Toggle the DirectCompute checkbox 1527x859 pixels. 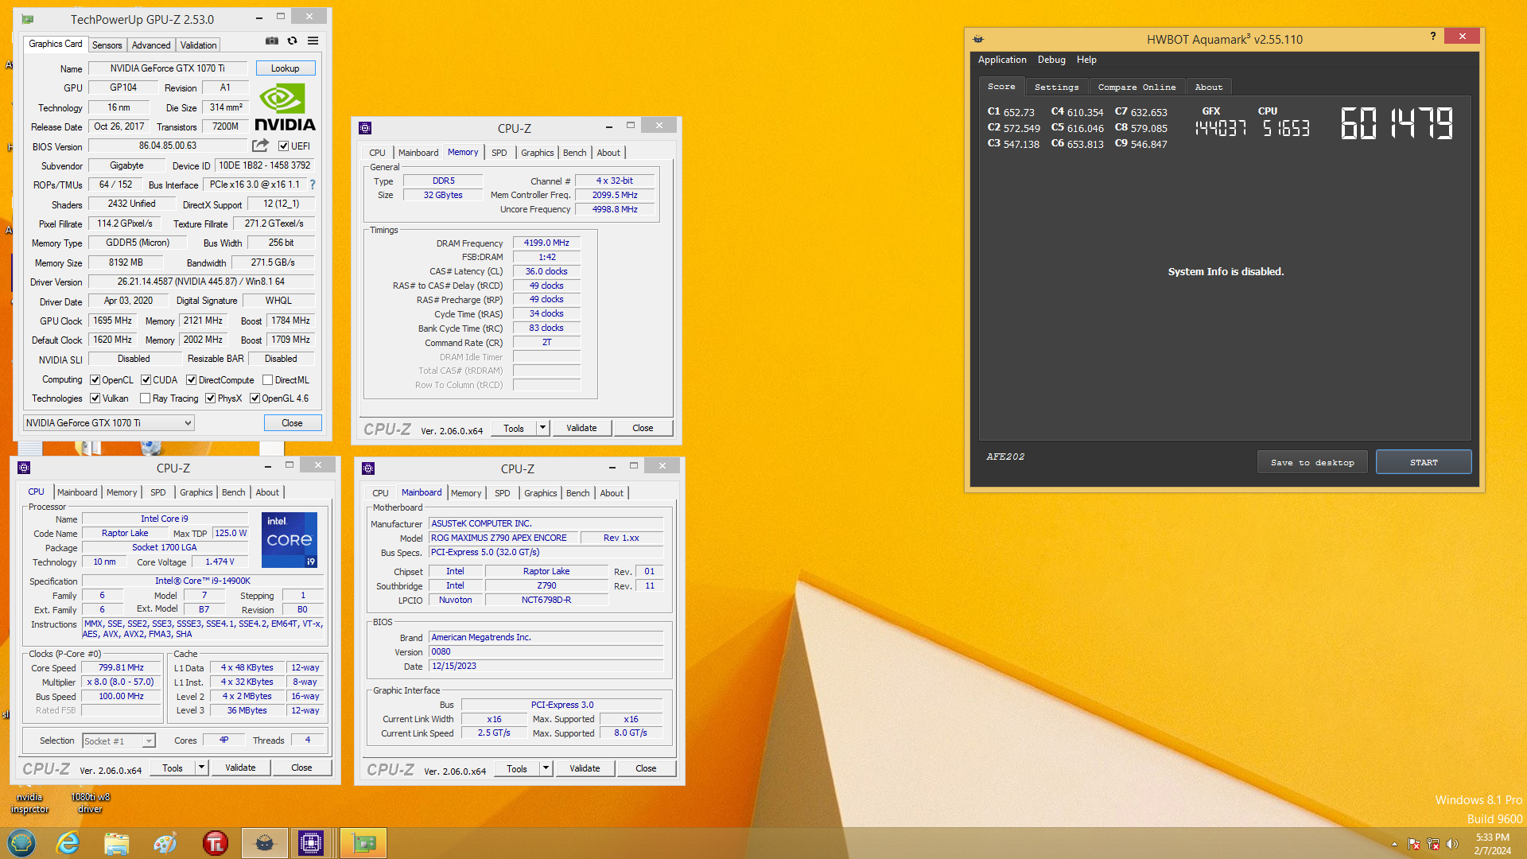coord(191,380)
